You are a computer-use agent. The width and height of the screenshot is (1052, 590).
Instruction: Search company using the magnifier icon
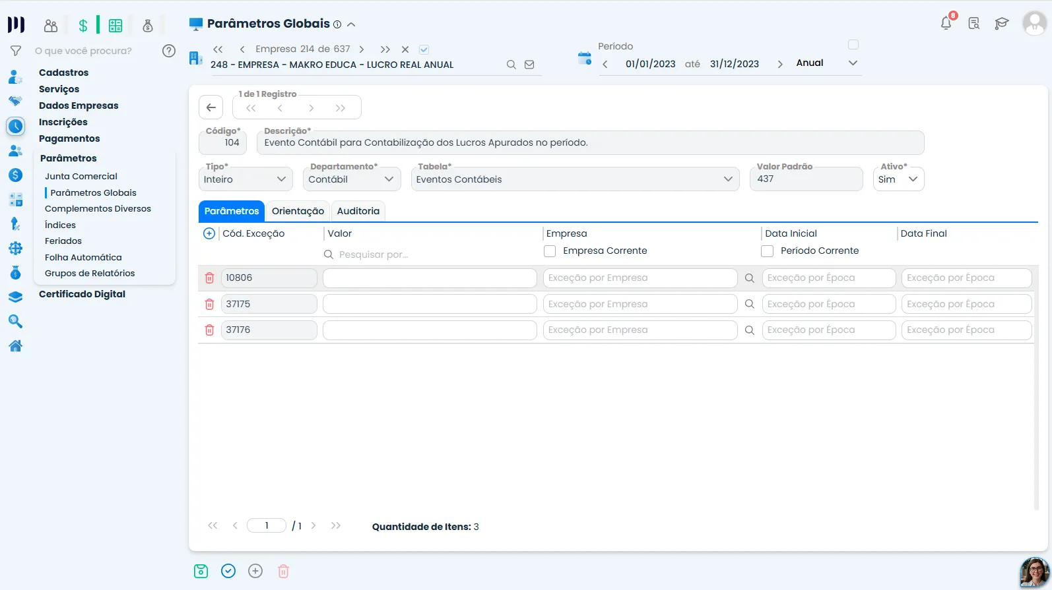(x=511, y=65)
